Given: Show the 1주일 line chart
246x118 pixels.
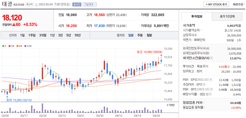Looking at the screenshot, I should tap(32, 35).
